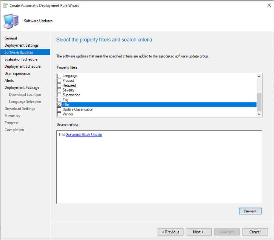
Task: Uncheck the Title property filter
Action: (x=59, y=105)
